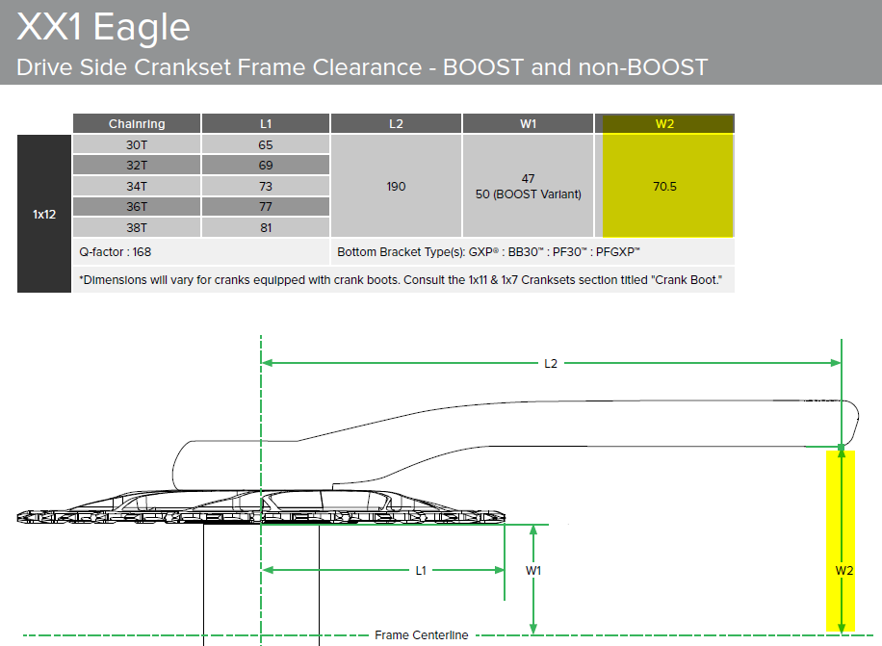Select the 'Chainring' column header
Screen dimensions: 882x646
pos(137,123)
